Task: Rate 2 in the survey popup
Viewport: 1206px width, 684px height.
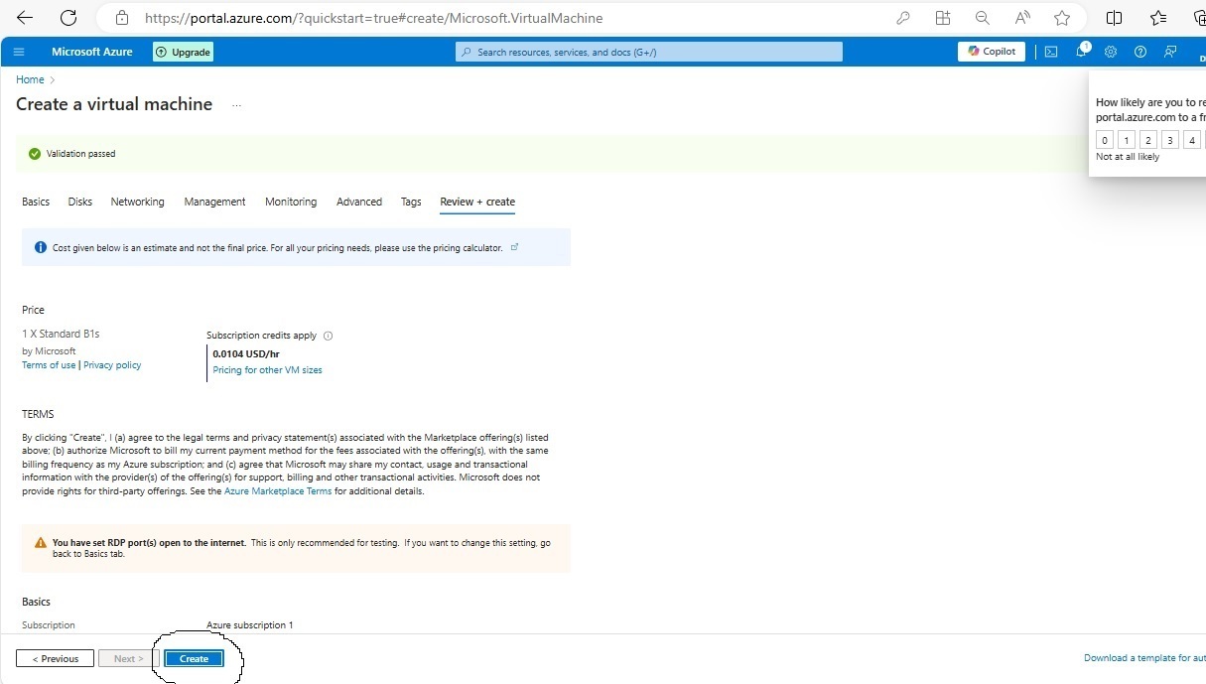Action: pyautogui.click(x=1148, y=140)
